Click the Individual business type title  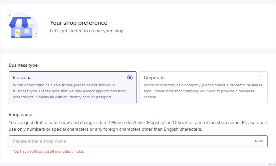point(23,78)
